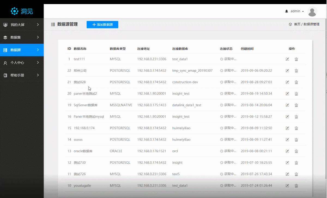The height and width of the screenshot is (198, 327).
Task: Open the admin dropdown menu
Action: coord(297,11)
